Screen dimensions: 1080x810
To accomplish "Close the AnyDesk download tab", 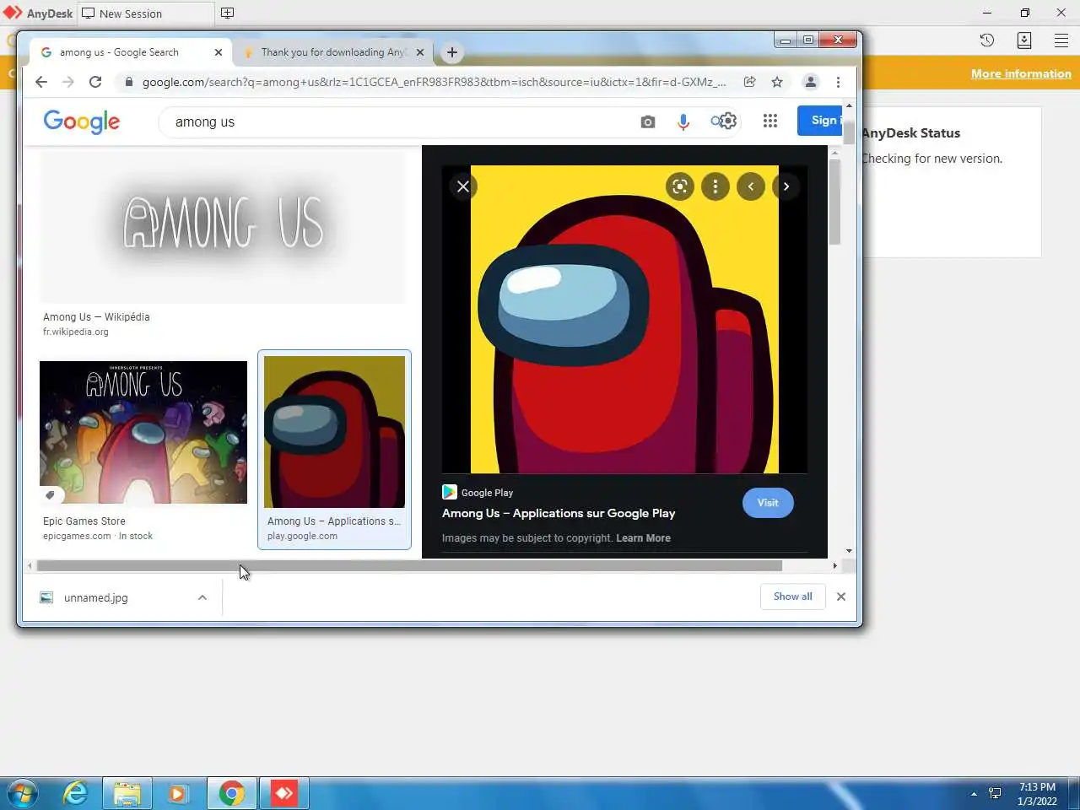I will pos(420,52).
